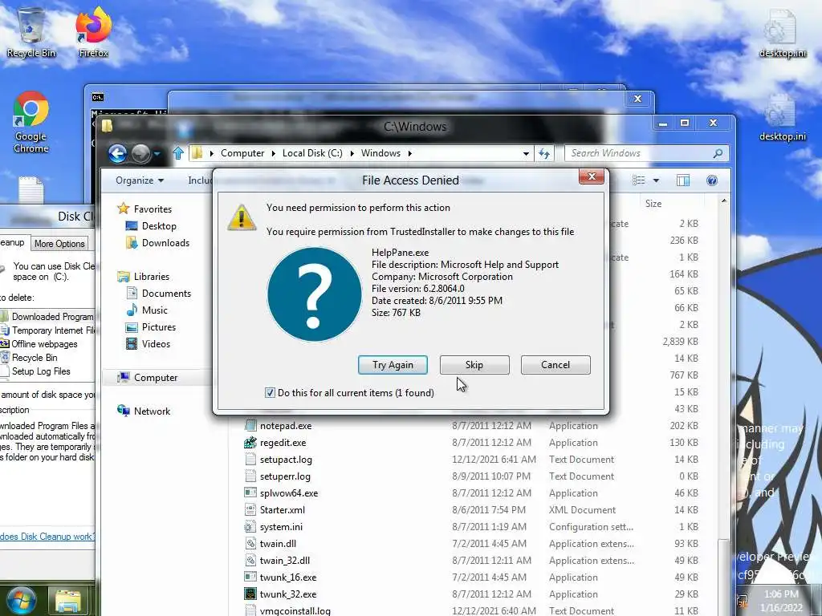Open the Organize menu

click(x=140, y=180)
